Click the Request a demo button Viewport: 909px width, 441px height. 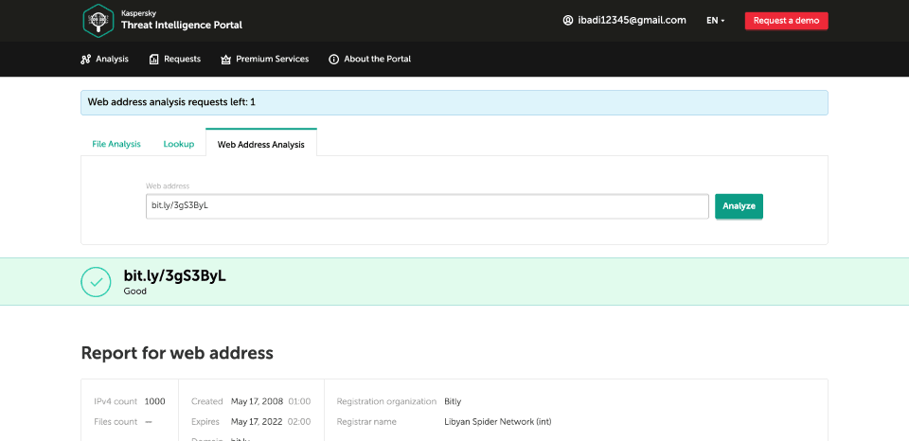[786, 20]
